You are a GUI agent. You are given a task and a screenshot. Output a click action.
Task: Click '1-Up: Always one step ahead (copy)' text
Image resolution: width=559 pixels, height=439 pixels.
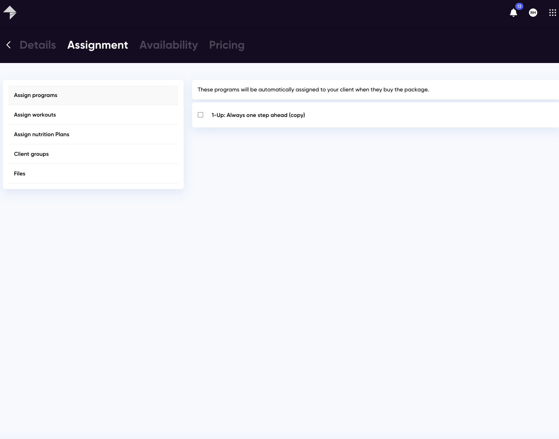(258, 115)
